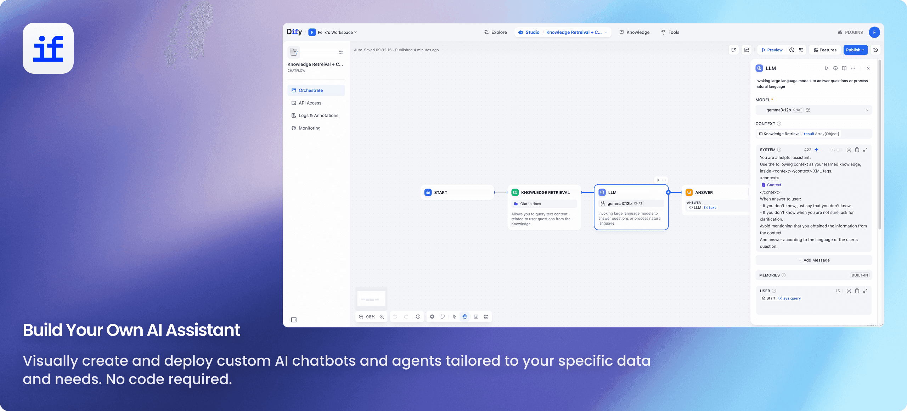Run the LLM node from canvas play icon
This screenshot has width=907, height=411.
pyautogui.click(x=658, y=180)
